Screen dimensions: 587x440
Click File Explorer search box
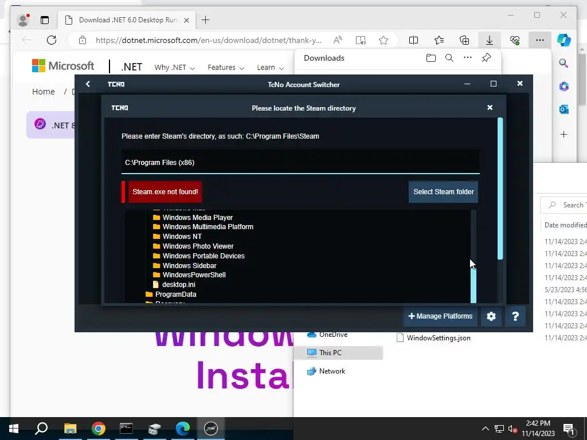(564, 205)
